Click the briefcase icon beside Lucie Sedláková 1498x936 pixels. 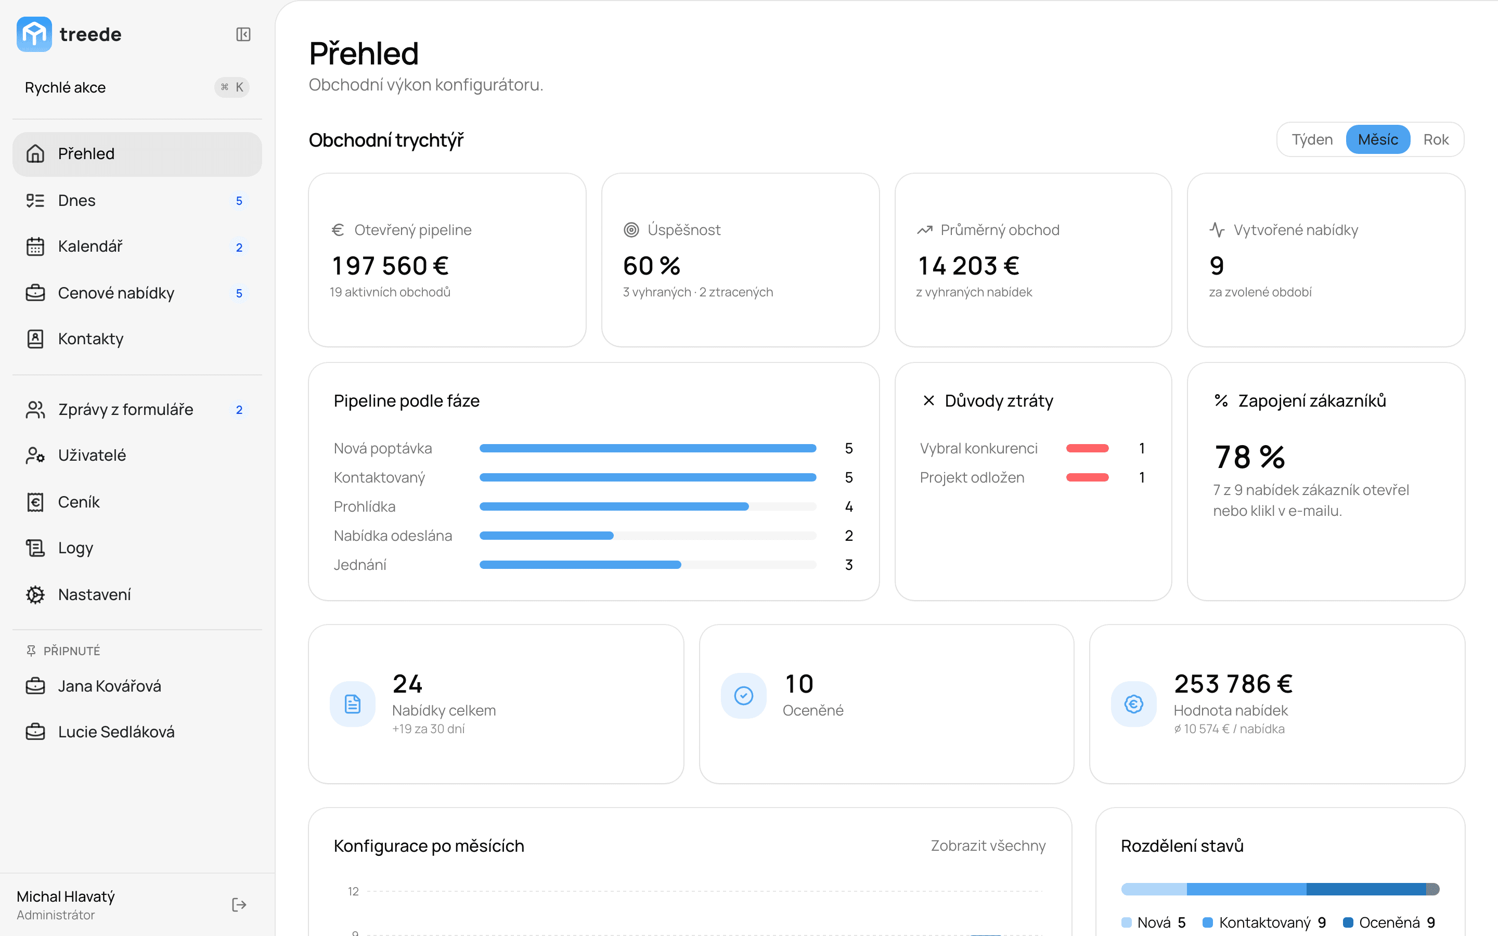(x=35, y=732)
